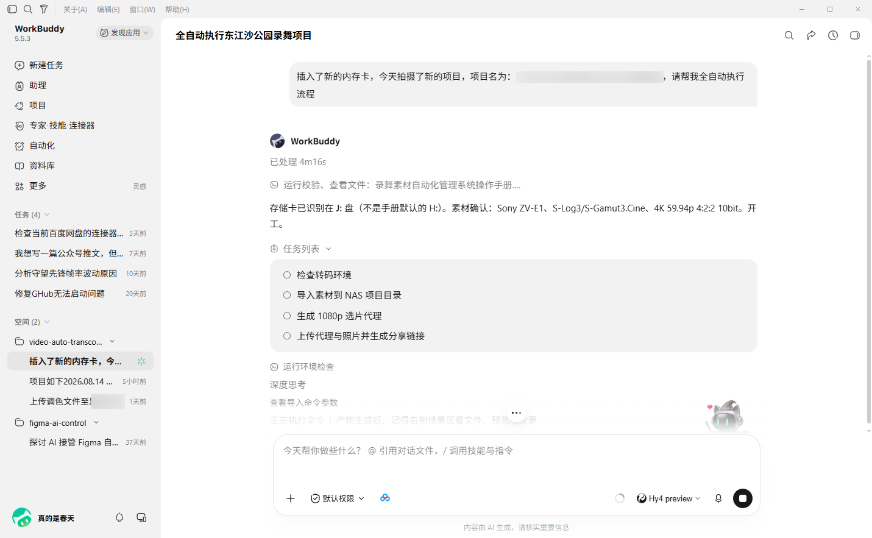This screenshot has width=872, height=538.
Task: Share this conversation via the arrow icon
Action: (x=811, y=35)
